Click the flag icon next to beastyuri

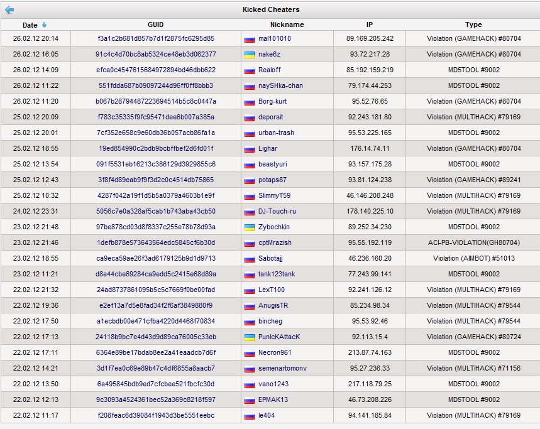(250, 165)
